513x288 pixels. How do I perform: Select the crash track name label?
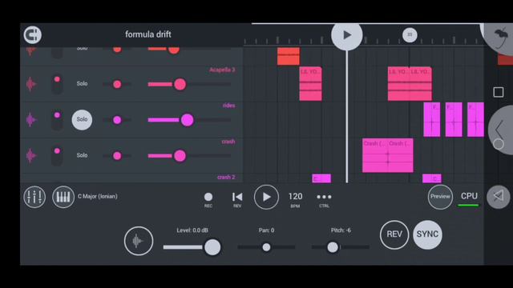click(228, 142)
